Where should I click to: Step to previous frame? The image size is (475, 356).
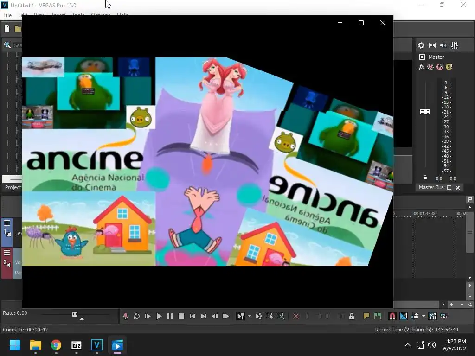[x=215, y=316]
